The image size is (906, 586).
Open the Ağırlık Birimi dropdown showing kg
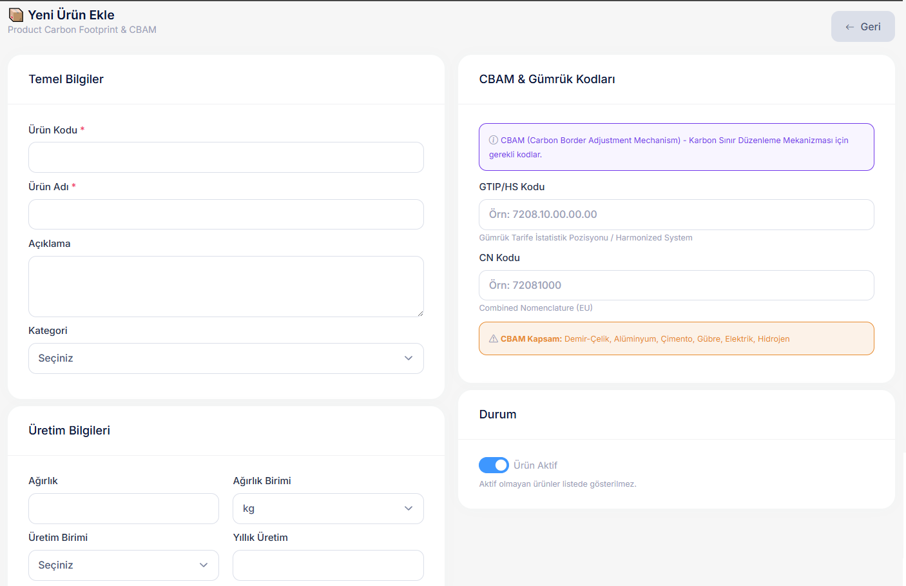[x=328, y=508]
